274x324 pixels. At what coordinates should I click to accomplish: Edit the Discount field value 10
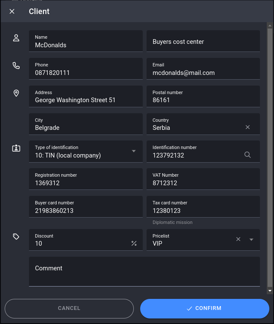[86, 240]
